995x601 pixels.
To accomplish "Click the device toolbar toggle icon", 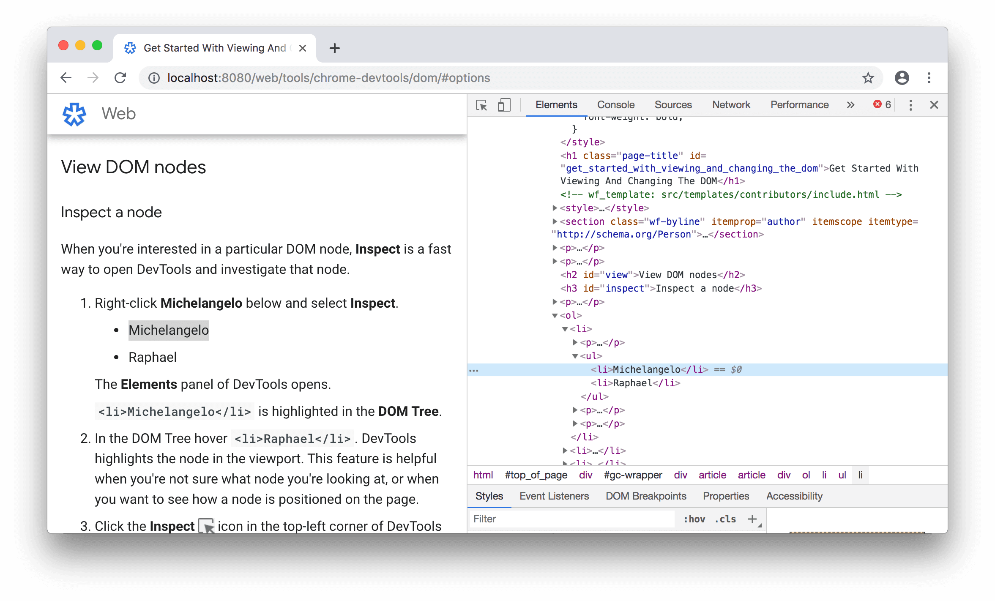I will click(x=503, y=104).
